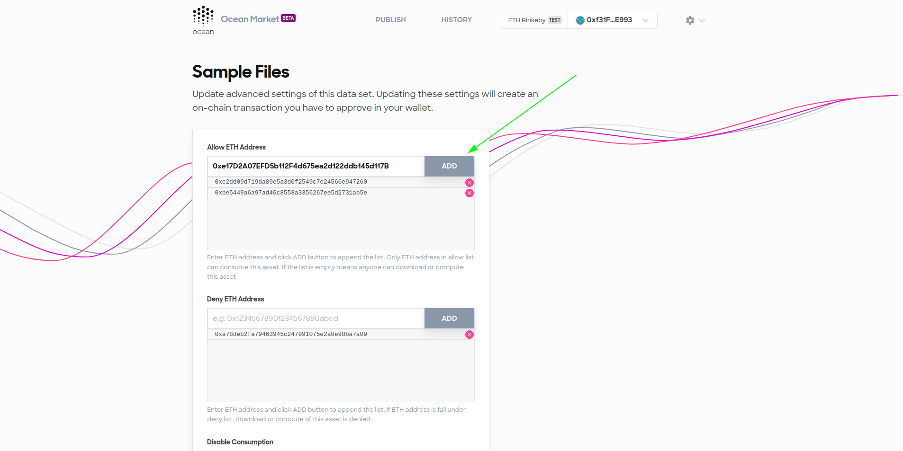Click ADD button for Deny ETH Address

[x=449, y=318]
